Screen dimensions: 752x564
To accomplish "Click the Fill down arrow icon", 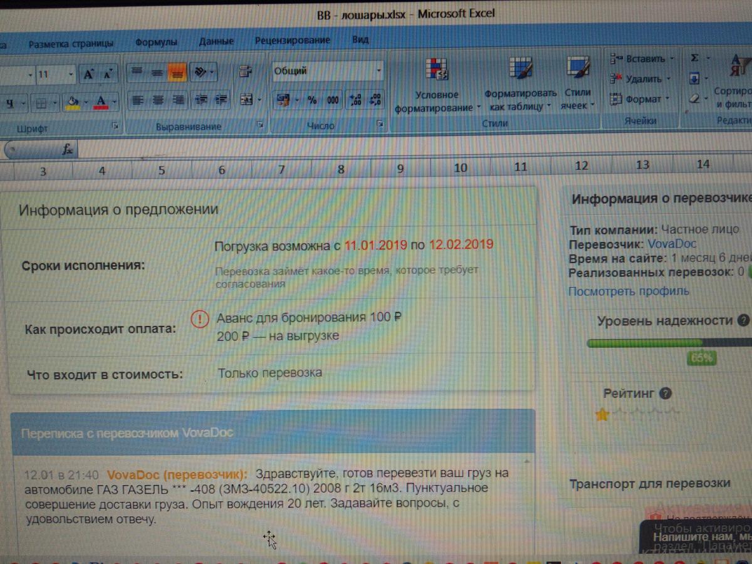I will coord(694,78).
